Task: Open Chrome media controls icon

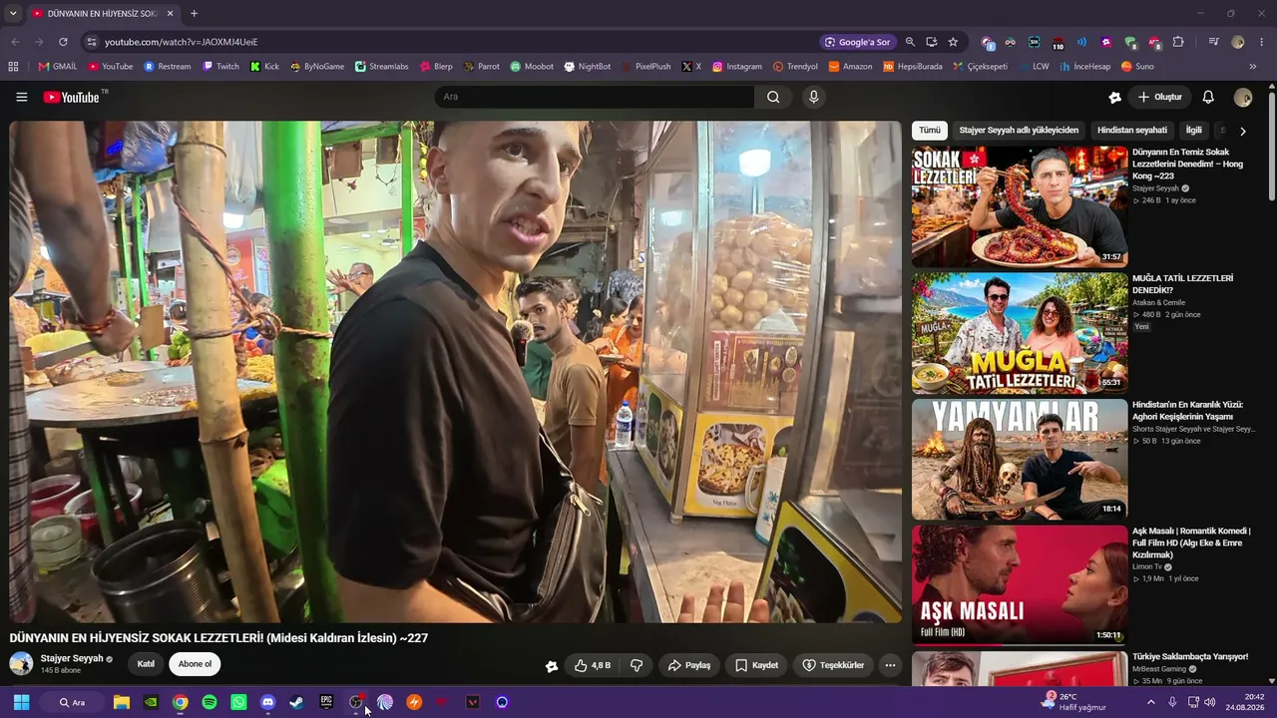Action: (x=1213, y=42)
